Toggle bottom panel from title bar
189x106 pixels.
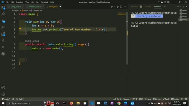162,2
